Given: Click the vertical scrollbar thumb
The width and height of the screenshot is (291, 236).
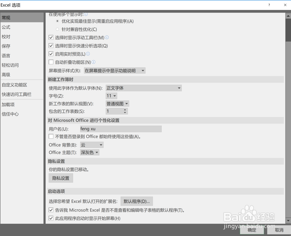Looking at the screenshot, I should pos(288,30).
